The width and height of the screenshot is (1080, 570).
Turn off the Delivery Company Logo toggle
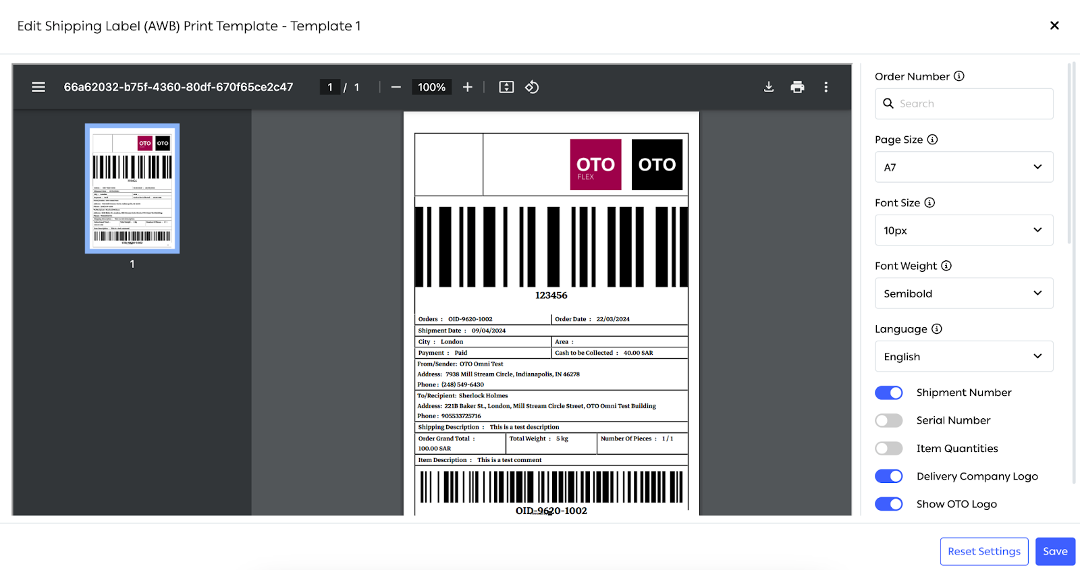pyautogui.click(x=889, y=476)
